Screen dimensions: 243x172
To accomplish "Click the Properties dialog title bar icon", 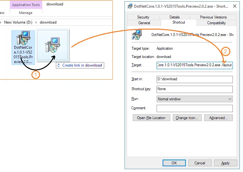I will coord(130,6).
